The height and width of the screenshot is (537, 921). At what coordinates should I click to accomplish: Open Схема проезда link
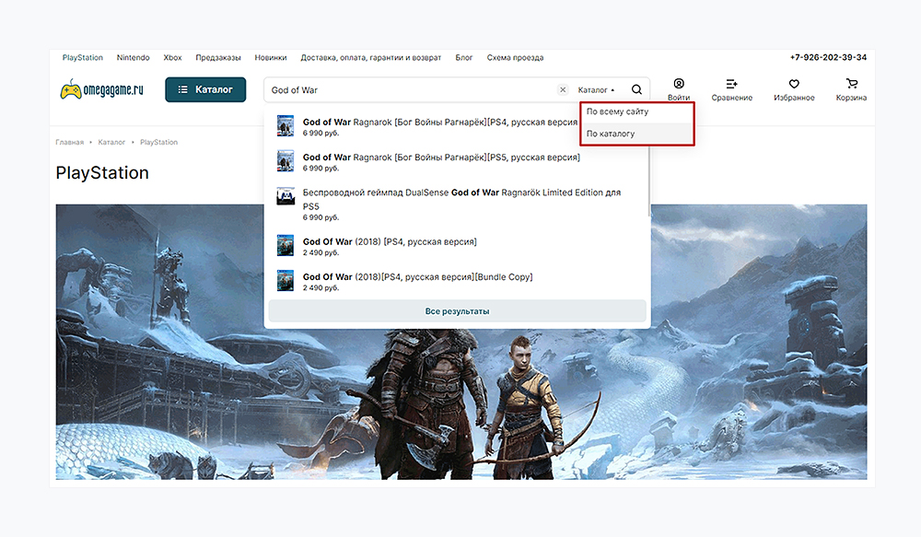pos(515,58)
